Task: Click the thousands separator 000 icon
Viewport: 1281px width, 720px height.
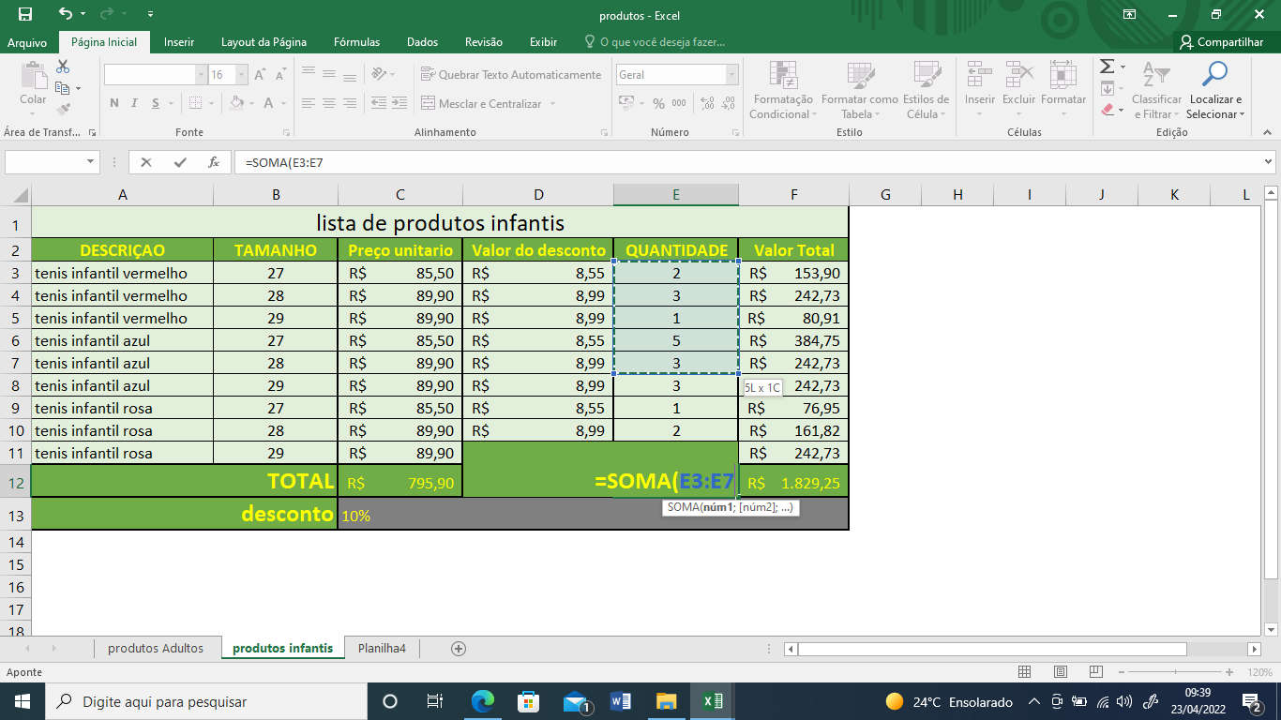Action: [x=679, y=103]
